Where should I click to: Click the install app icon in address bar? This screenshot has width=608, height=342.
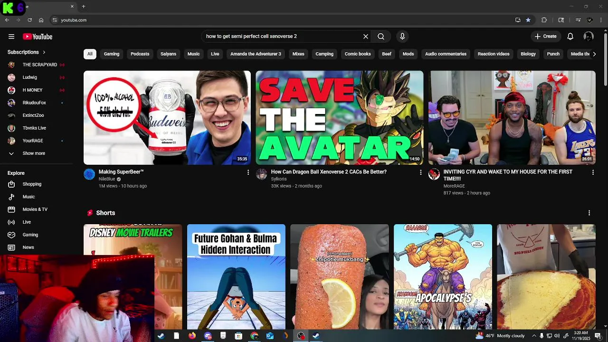[x=518, y=20]
